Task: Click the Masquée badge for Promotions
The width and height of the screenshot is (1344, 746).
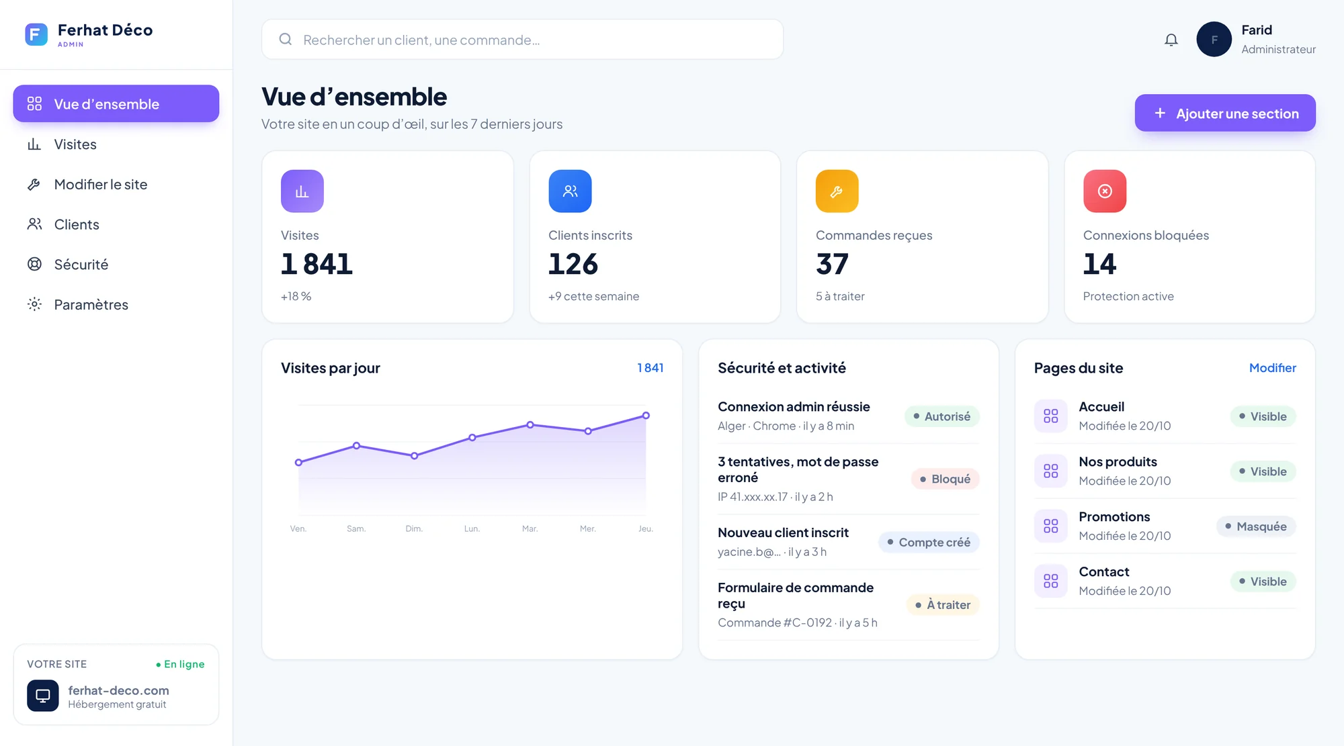Action: coord(1256,526)
